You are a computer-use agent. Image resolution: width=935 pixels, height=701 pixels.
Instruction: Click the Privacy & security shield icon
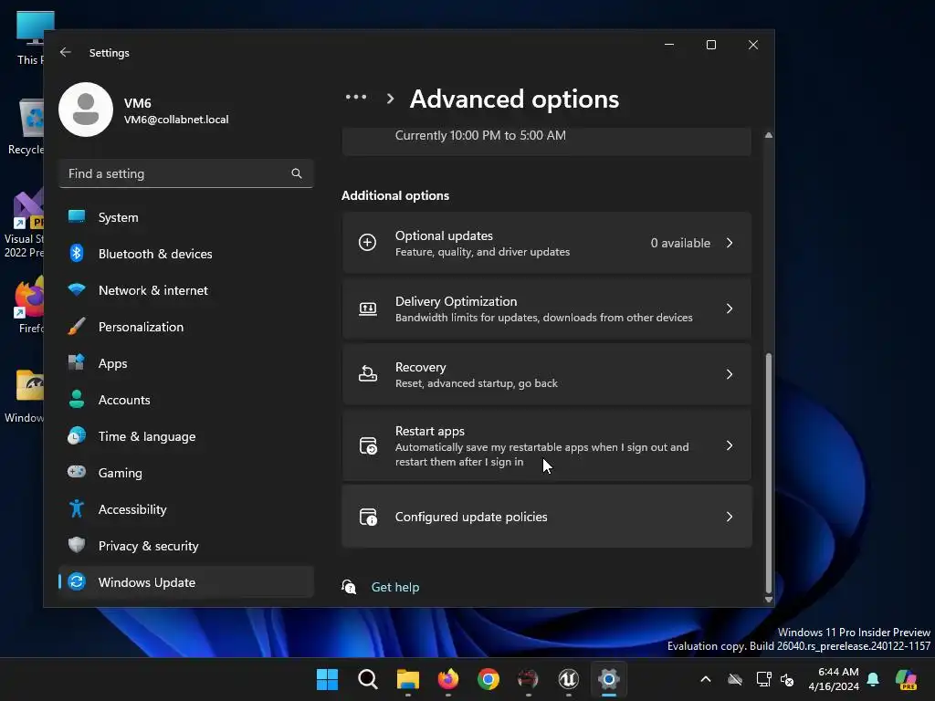pyautogui.click(x=77, y=545)
